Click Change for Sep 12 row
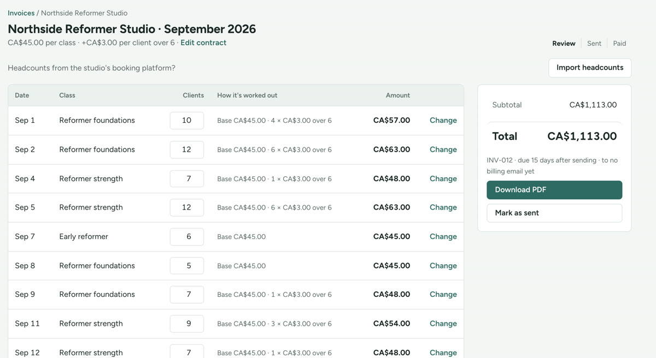The height and width of the screenshot is (358, 656). 443,353
